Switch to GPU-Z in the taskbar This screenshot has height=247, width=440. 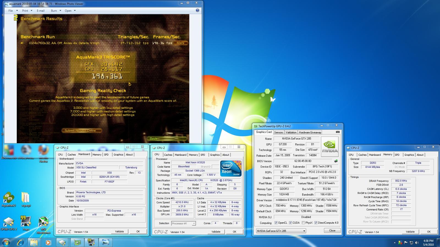click(x=77, y=242)
